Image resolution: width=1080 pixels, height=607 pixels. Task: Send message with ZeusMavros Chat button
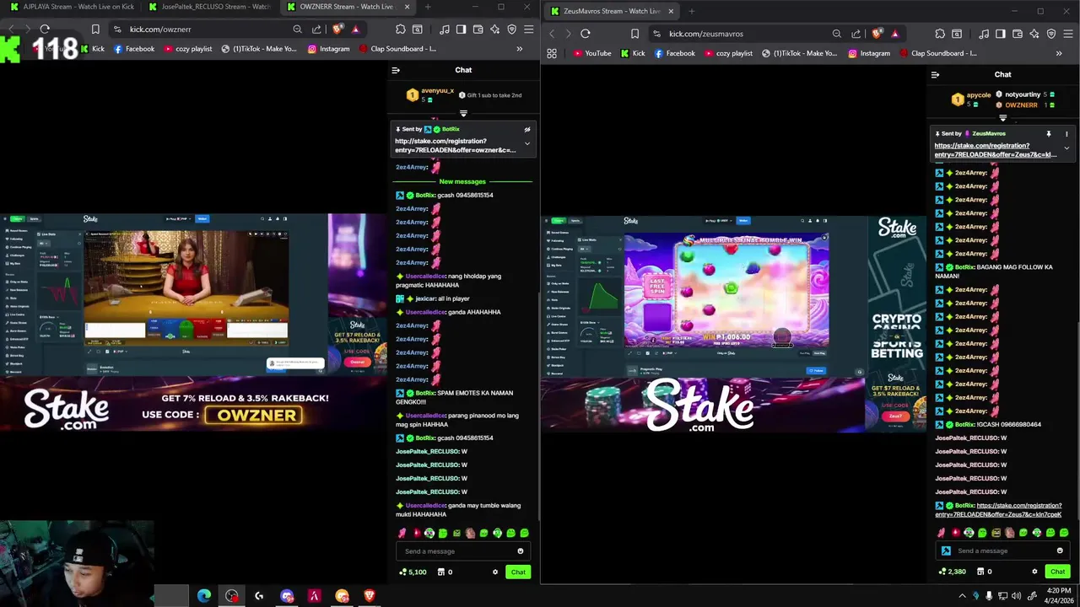[1057, 572]
